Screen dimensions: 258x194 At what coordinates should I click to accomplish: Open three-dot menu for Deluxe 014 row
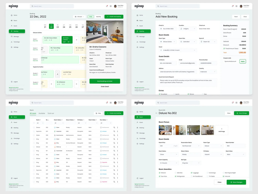(x=117, y=147)
